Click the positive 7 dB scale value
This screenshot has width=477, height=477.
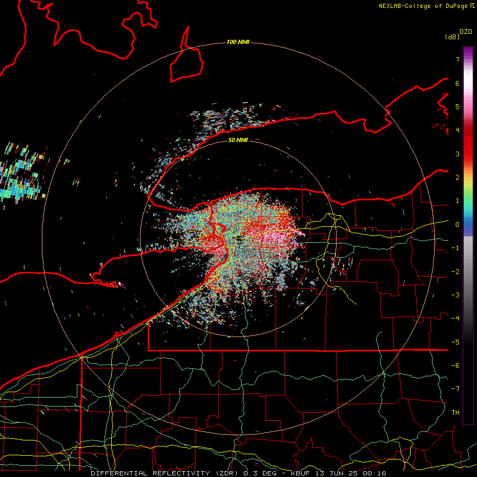tap(457, 59)
